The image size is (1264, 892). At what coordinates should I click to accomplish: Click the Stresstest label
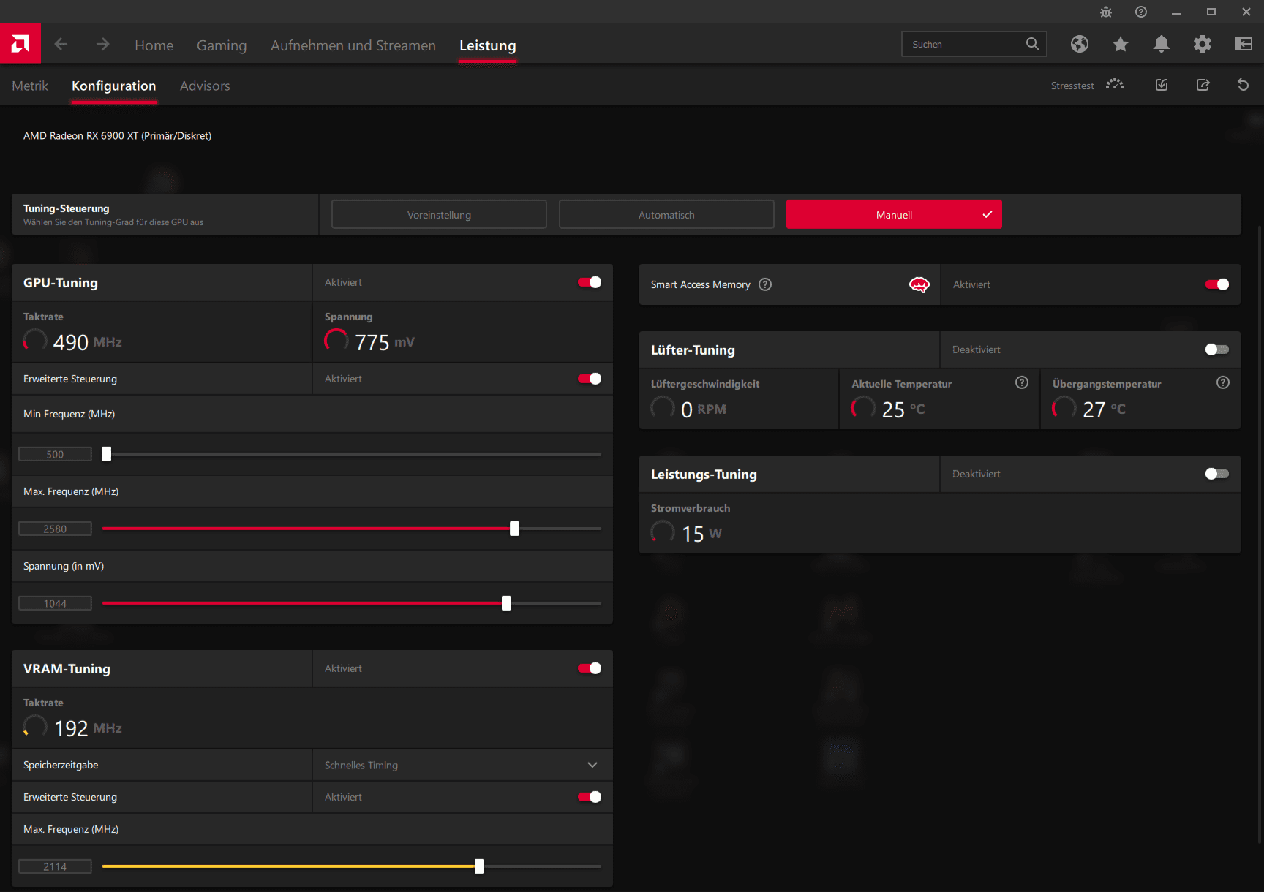point(1072,86)
